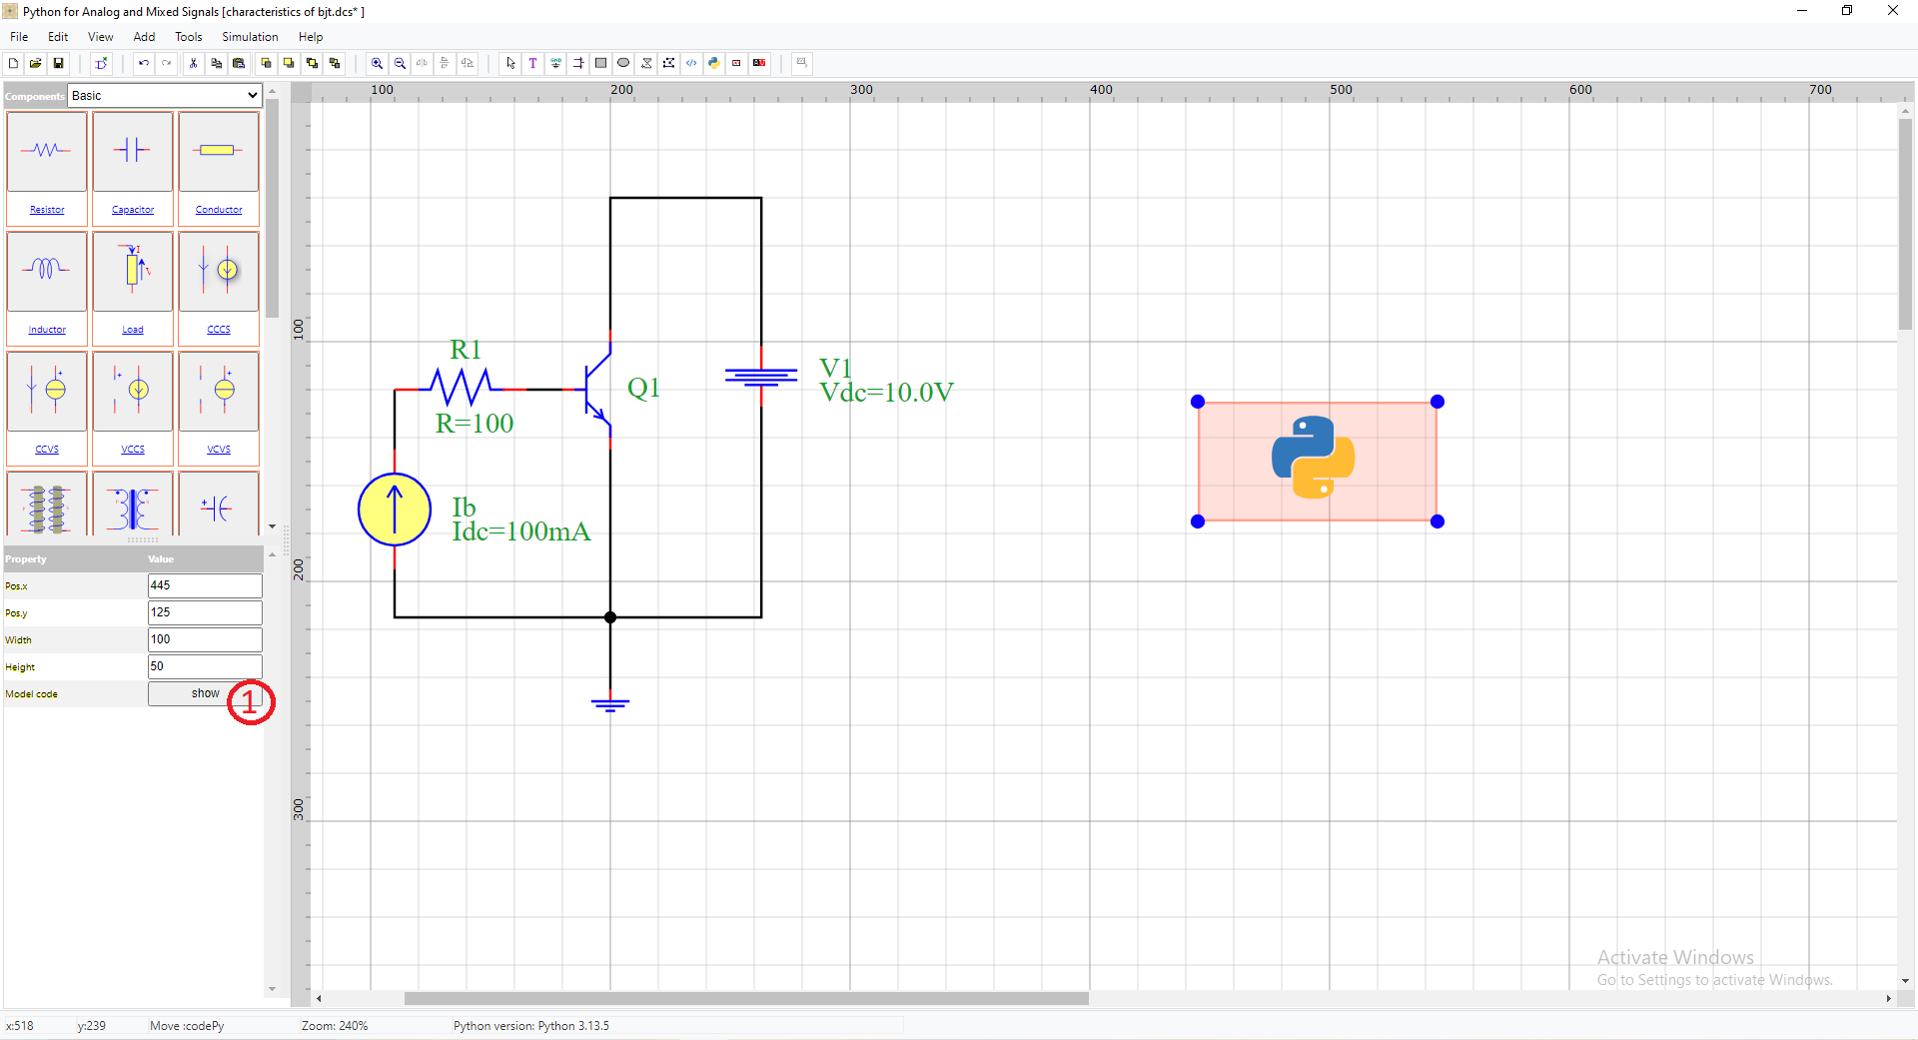The width and height of the screenshot is (1918, 1040).
Task: Click the Python code block on canvas
Action: (x=1317, y=462)
